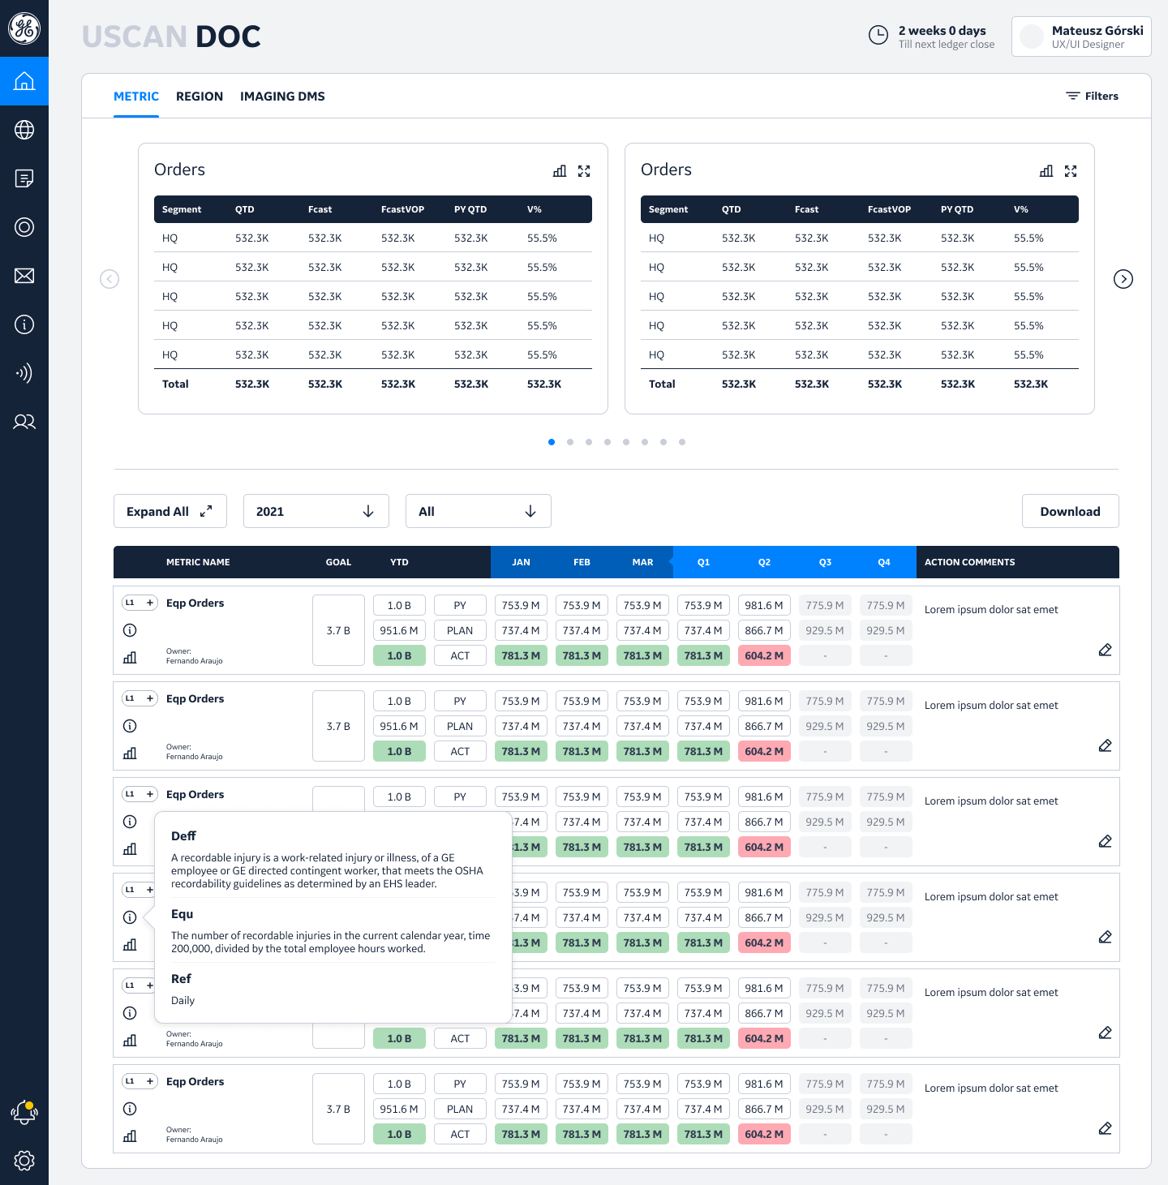Open the mail envelope icon in the sidebar

[24, 276]
